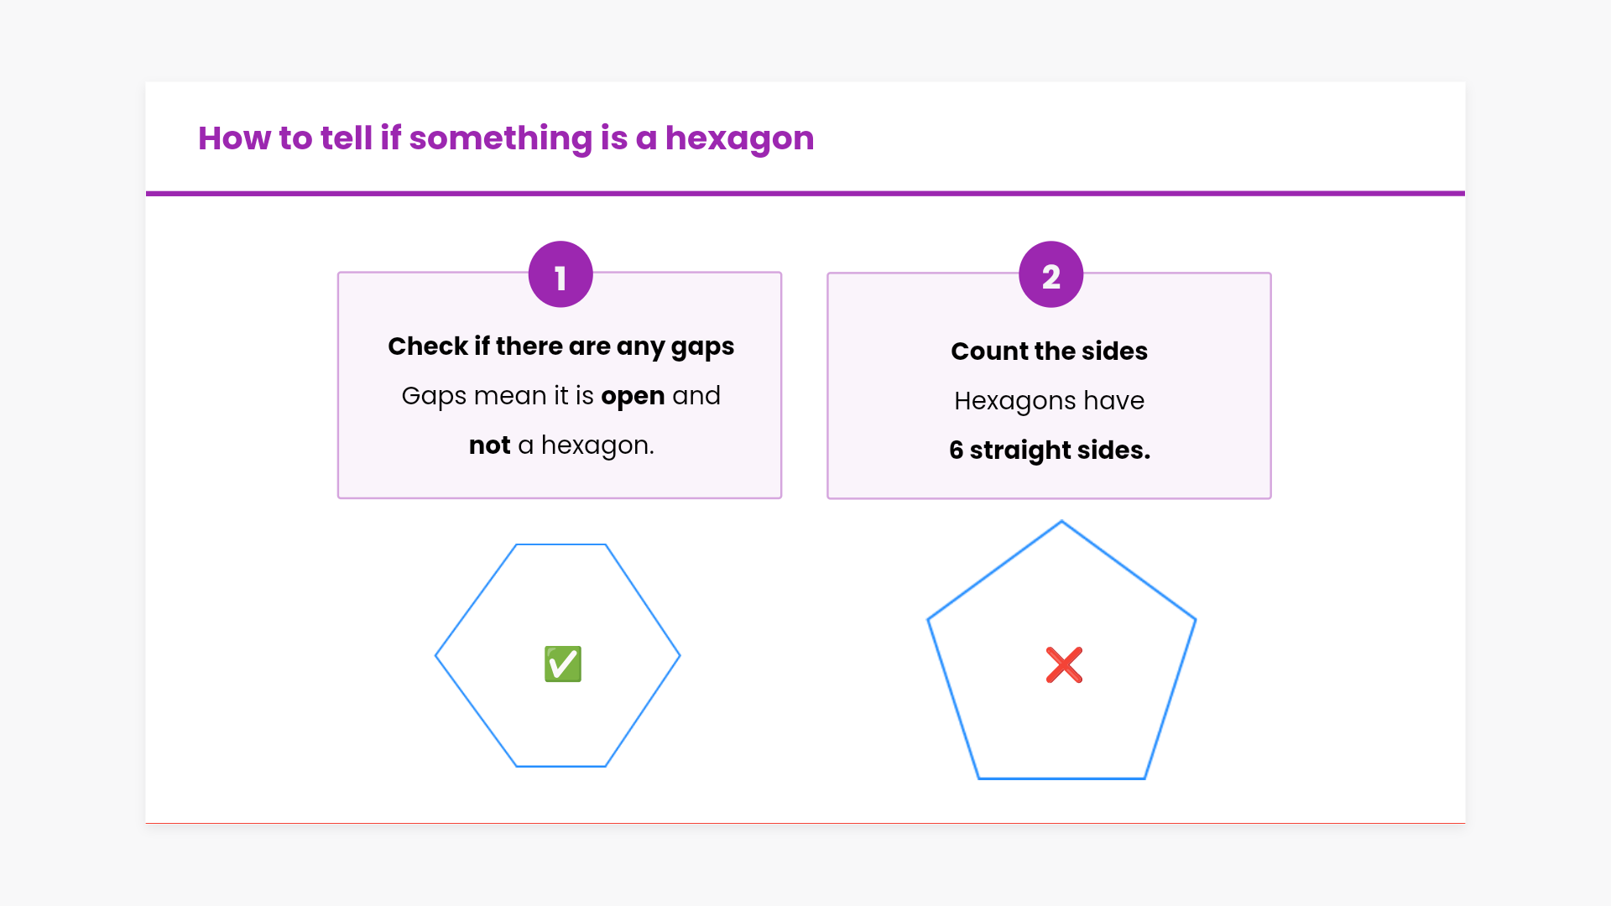Select the "6 straight sides." text
The height and width of the screenshot is (906, 1611).
pos(1049,450)
